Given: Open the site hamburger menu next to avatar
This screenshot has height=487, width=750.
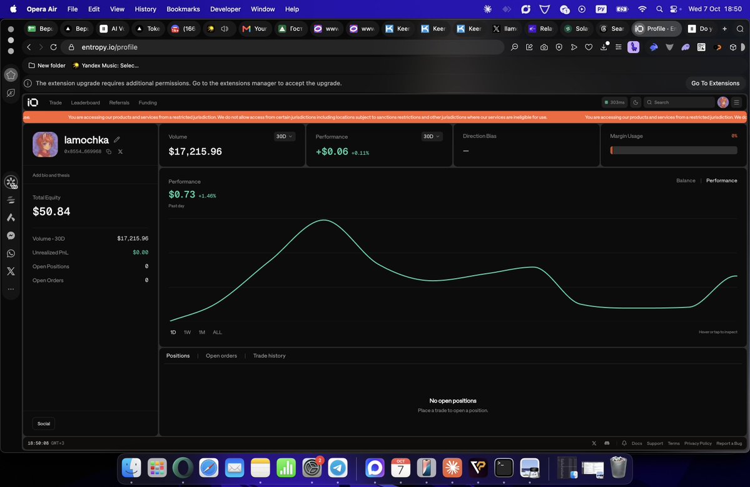Looking at the screenshot, I should click(737, 103).
